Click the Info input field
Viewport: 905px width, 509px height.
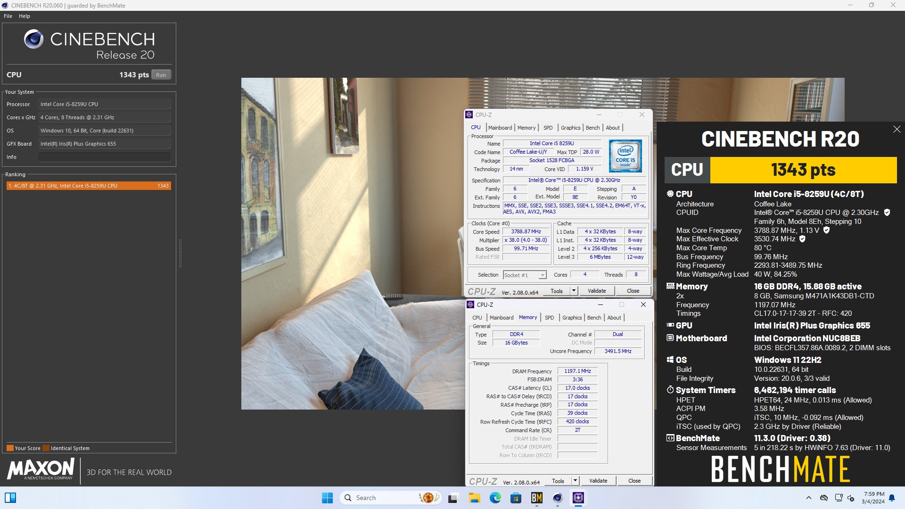tap(104, 157)
